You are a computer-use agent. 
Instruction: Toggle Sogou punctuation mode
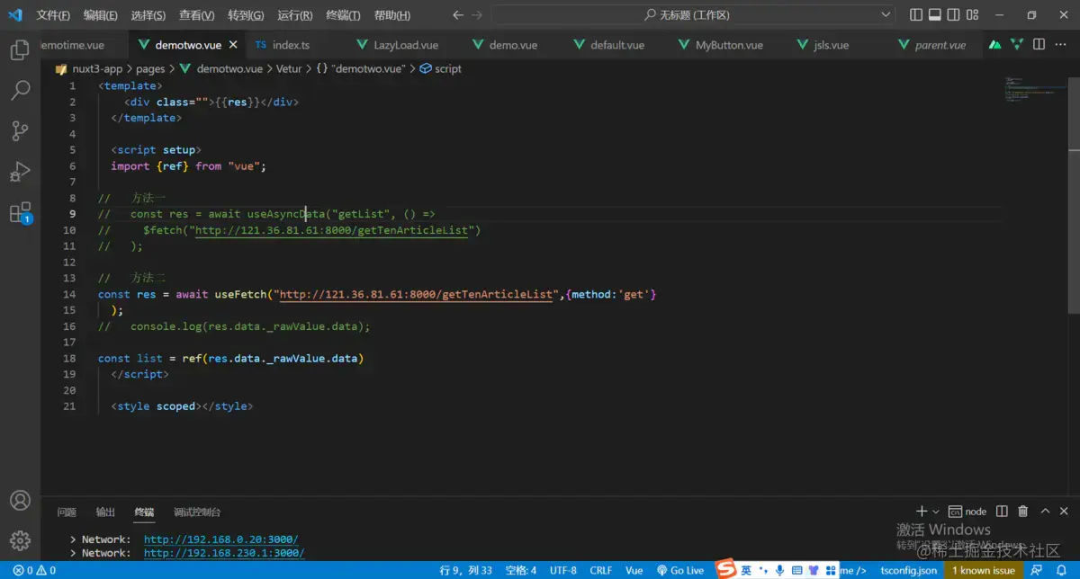coord(763,570)
